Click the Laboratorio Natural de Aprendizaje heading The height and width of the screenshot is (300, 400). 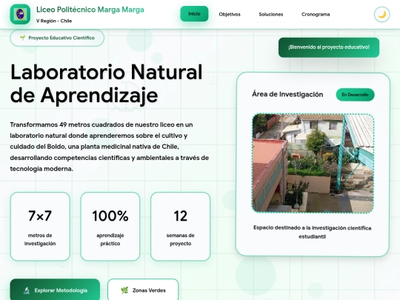pyautogui.click(x=107, y=84)
